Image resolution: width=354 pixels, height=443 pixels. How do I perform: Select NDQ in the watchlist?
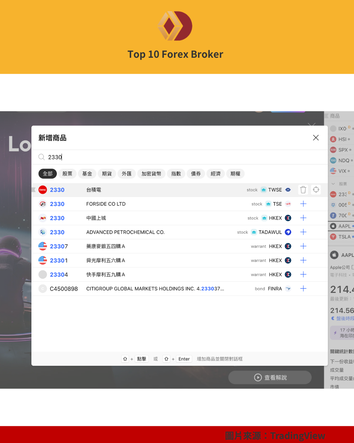pos(341,160)
